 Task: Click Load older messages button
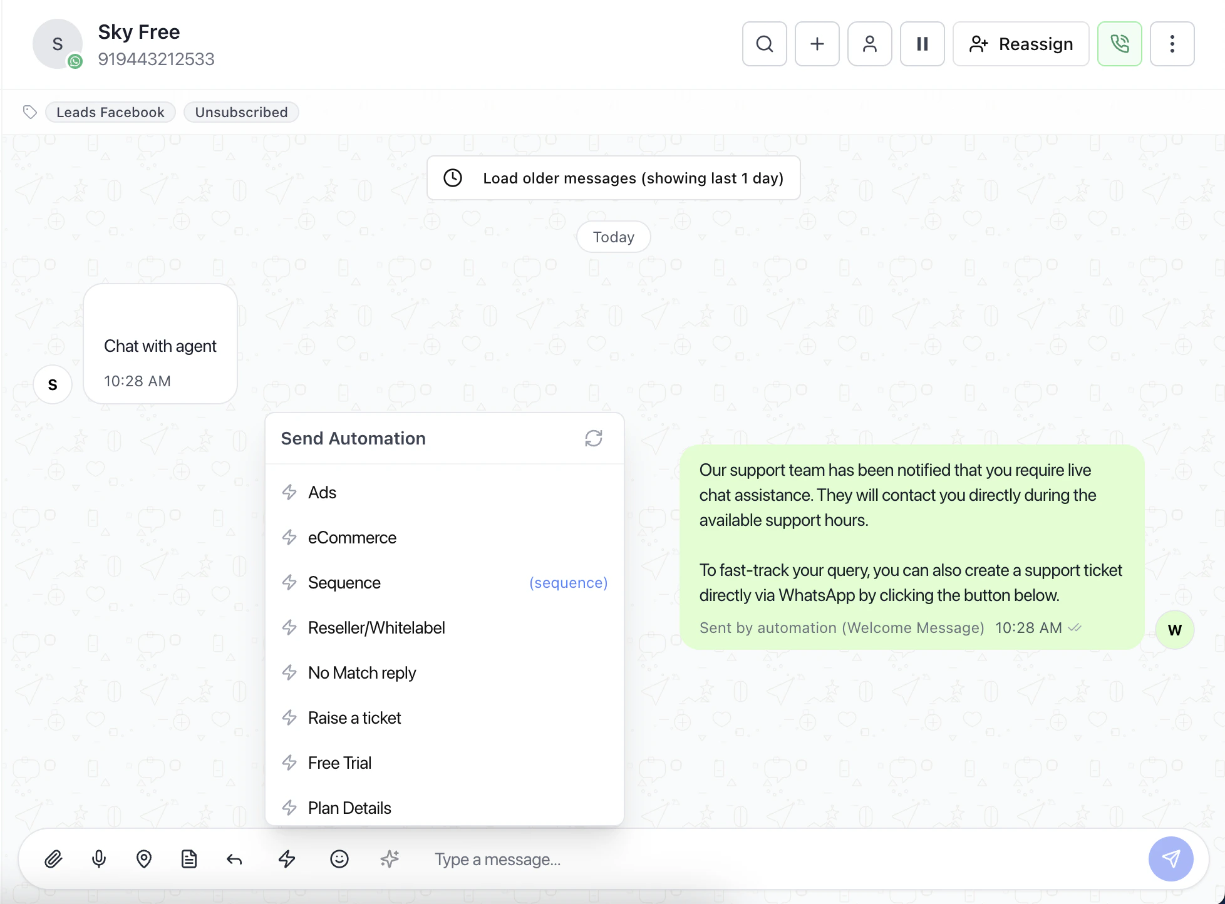613,178
